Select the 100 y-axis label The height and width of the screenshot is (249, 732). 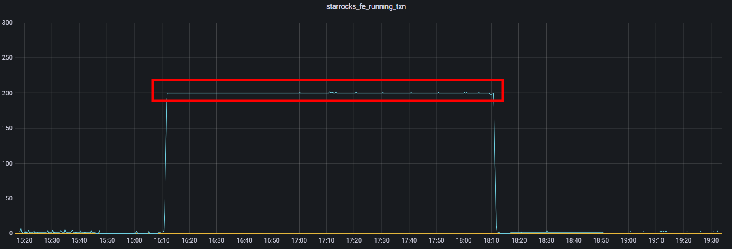coord(7,164)
